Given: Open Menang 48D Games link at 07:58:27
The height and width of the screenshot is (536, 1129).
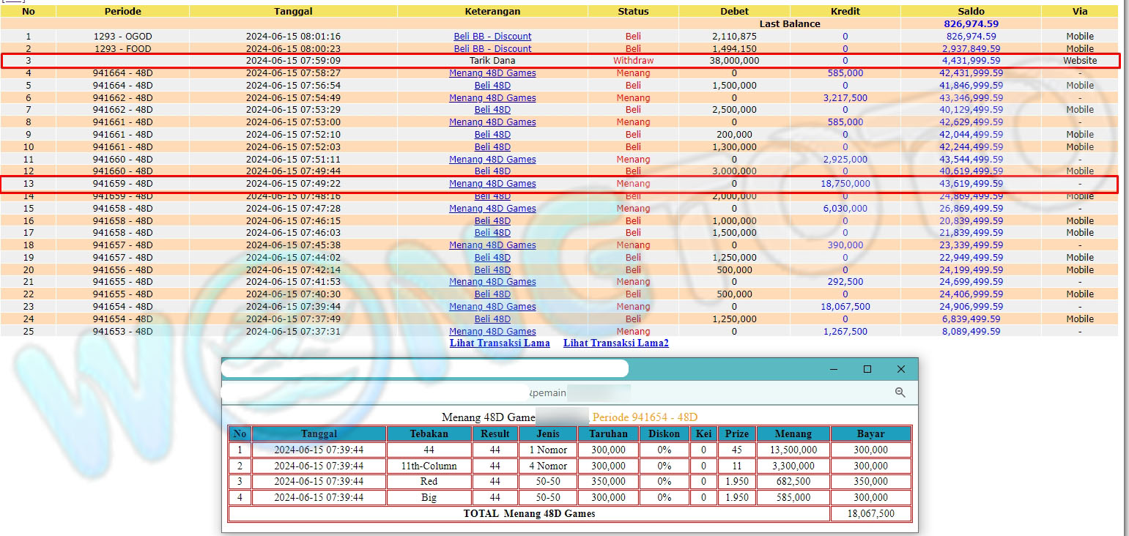Looking at the screenshot, I should [x=492, y=73].
